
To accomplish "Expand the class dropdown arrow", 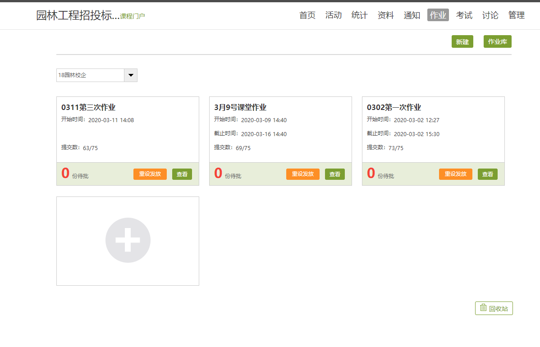I will (131, 75).
